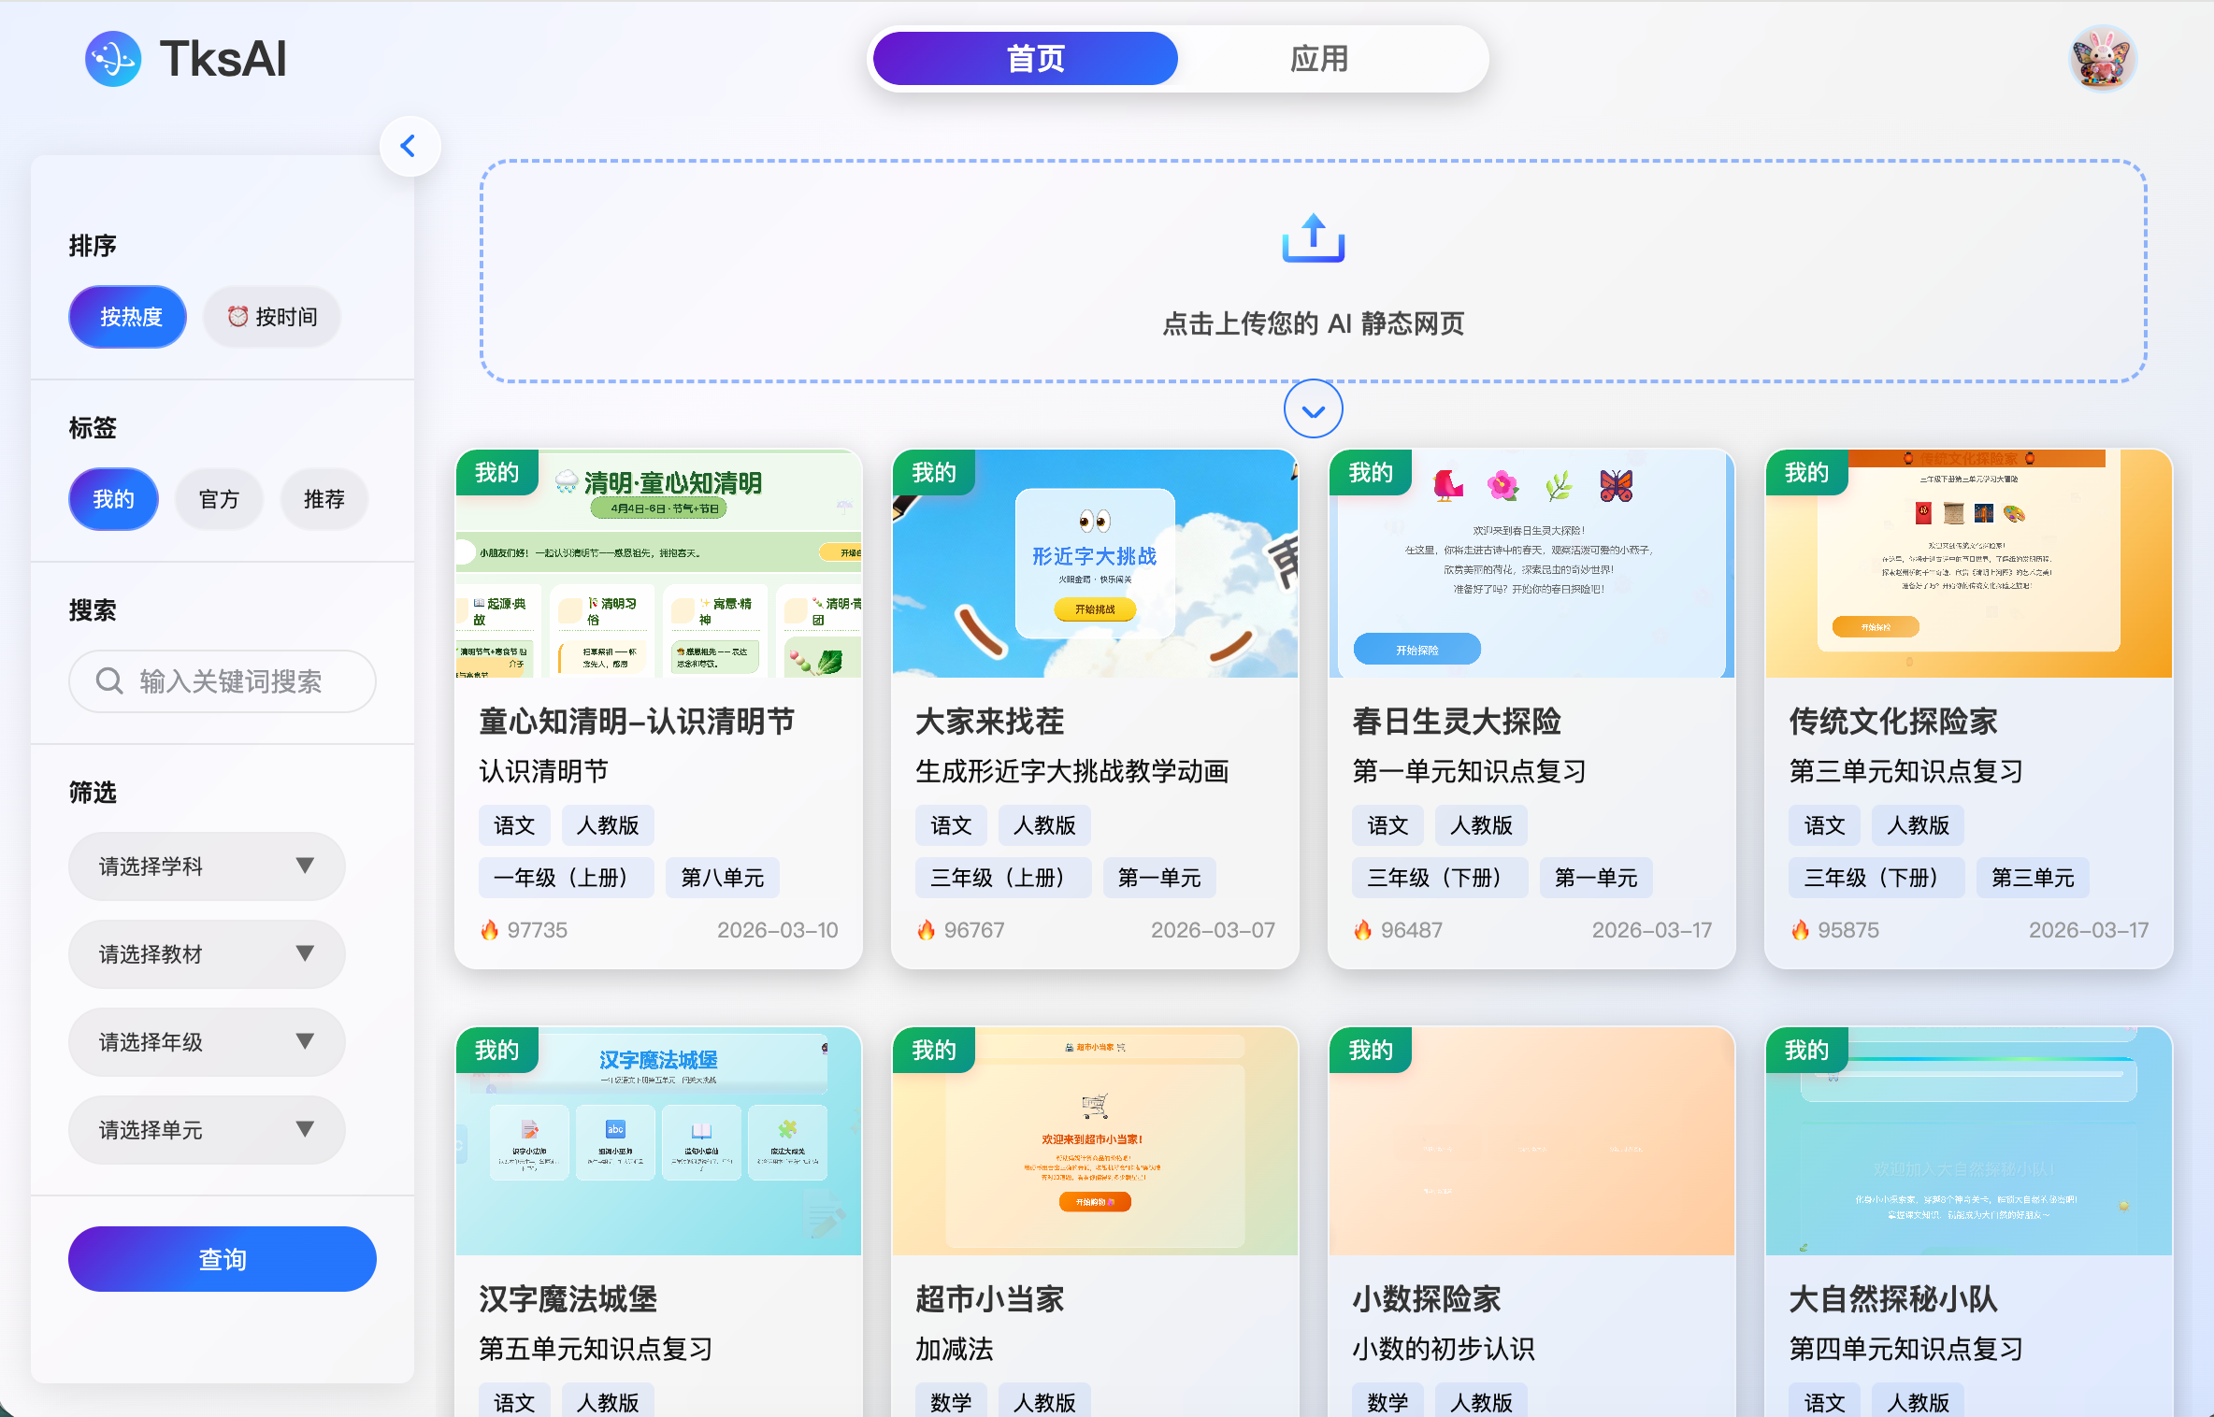Click the TksAI logo icon
The width and height of the screenshot is (2214, 1417).
point(113,59)
